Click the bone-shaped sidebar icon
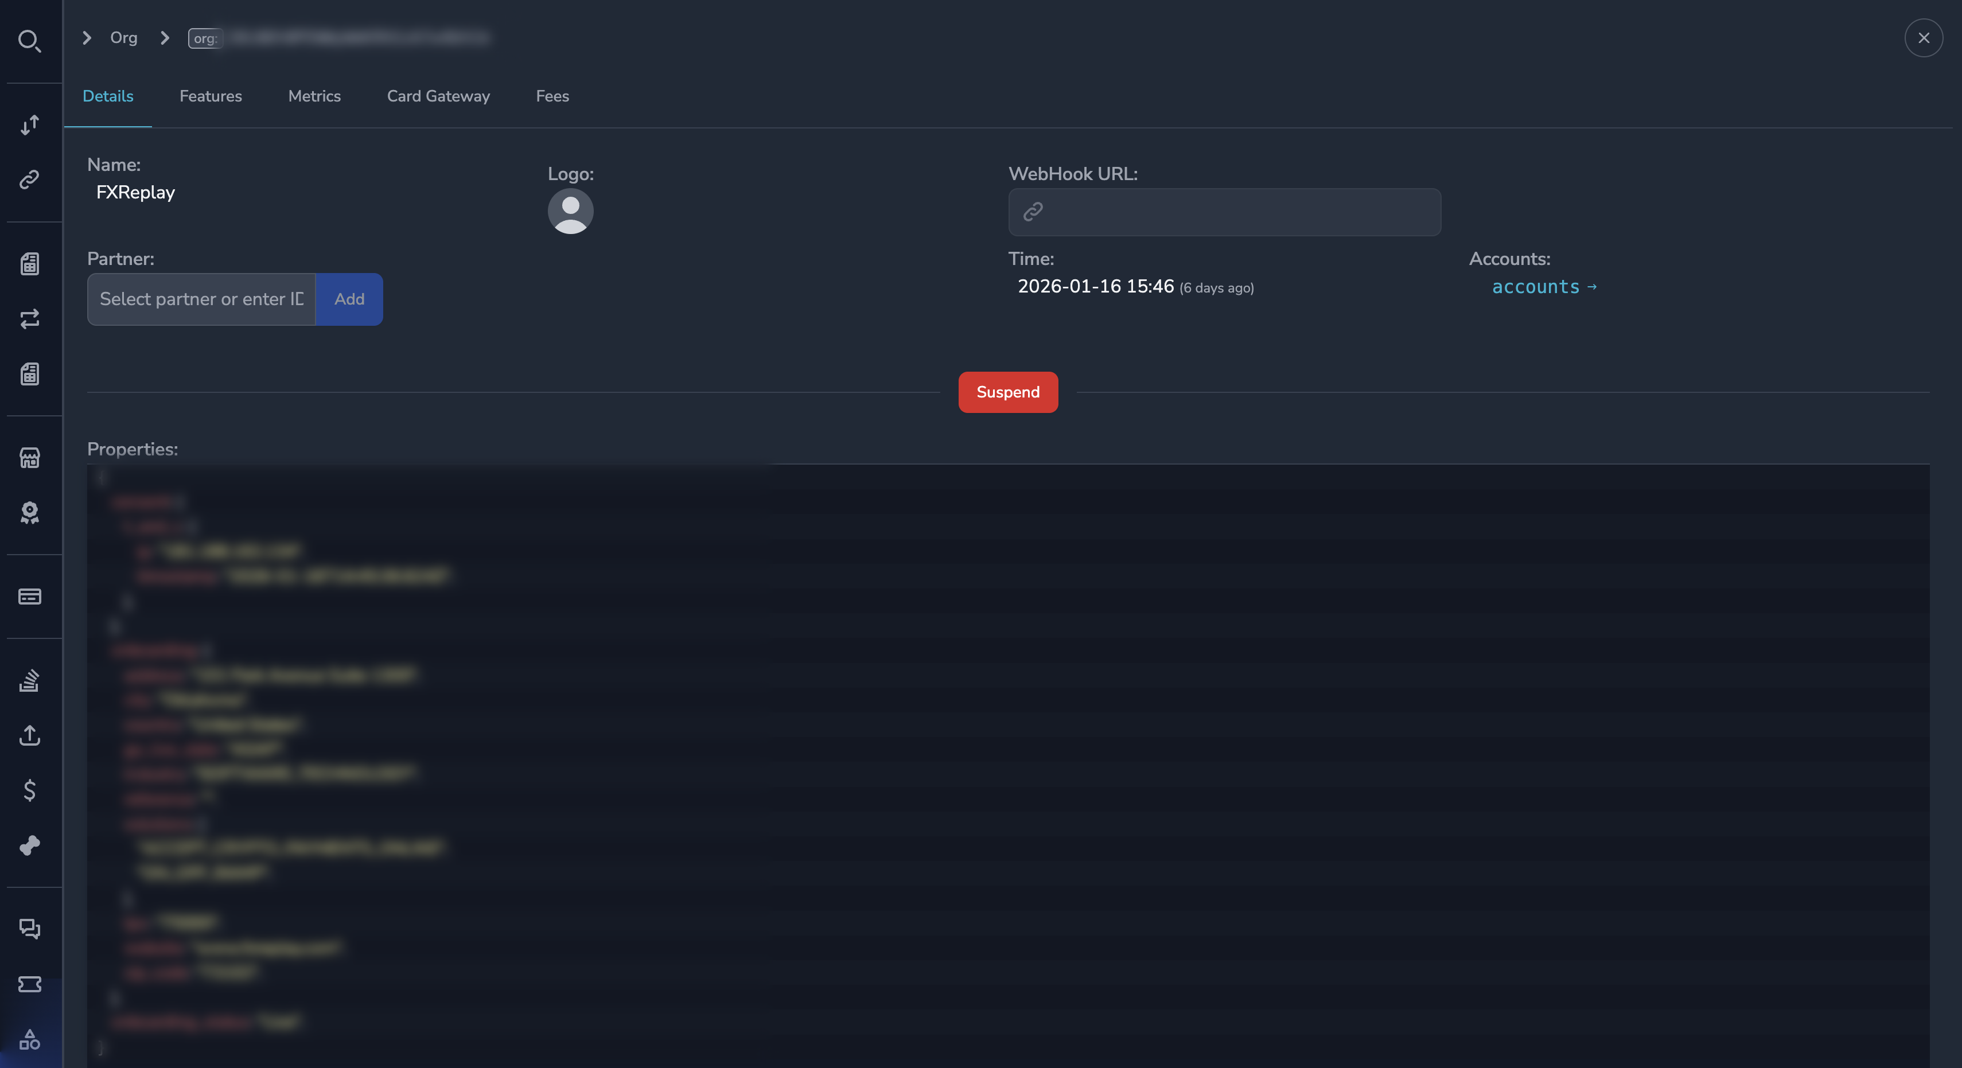 pos(30,845)
